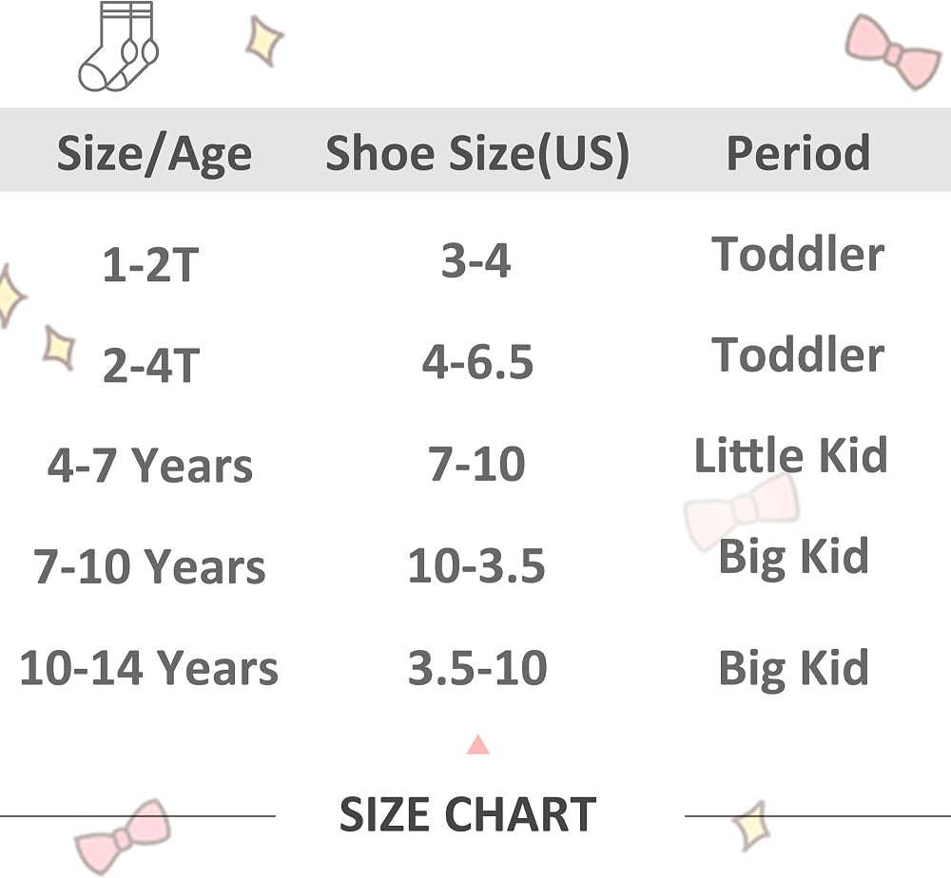Click the Little Kid period text

click(x=791, y=454)
